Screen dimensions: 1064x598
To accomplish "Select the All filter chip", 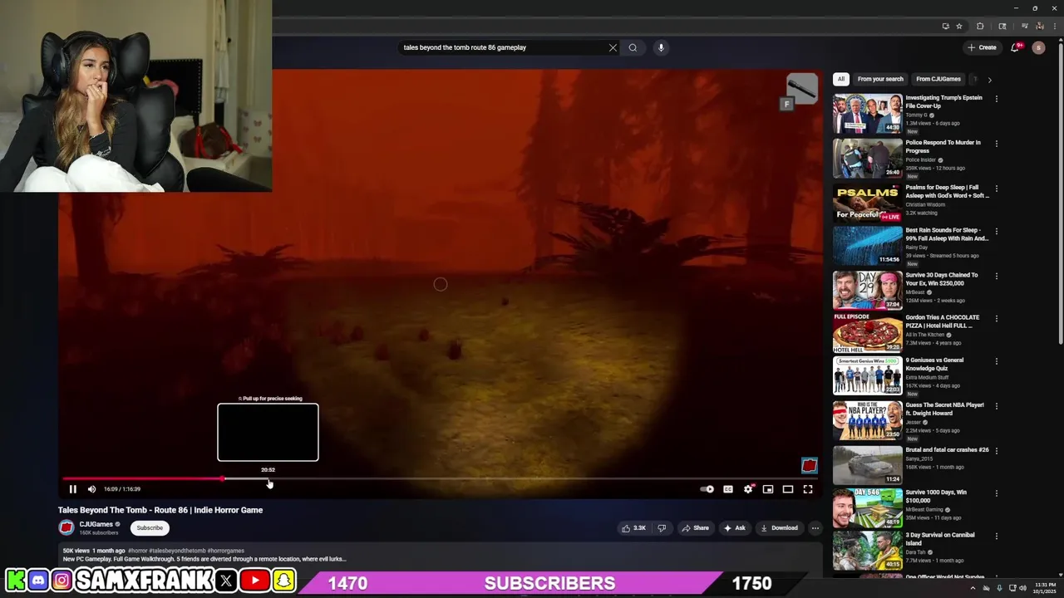I will click(x=841, y=79).
